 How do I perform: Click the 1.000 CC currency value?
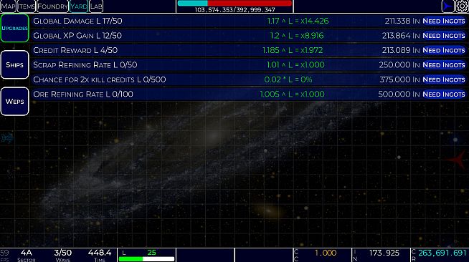[326, 253]
